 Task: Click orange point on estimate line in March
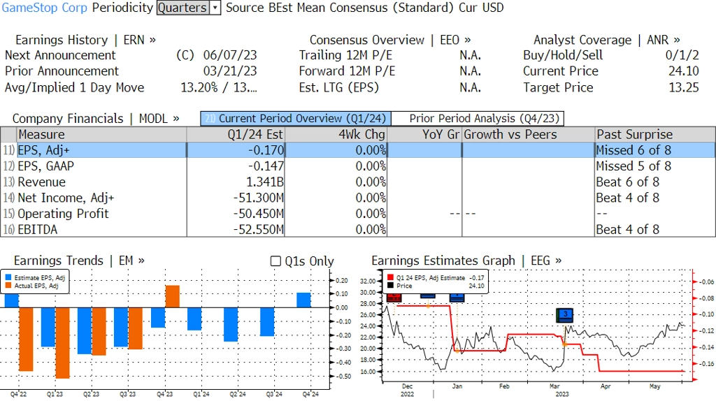(564, 344)
